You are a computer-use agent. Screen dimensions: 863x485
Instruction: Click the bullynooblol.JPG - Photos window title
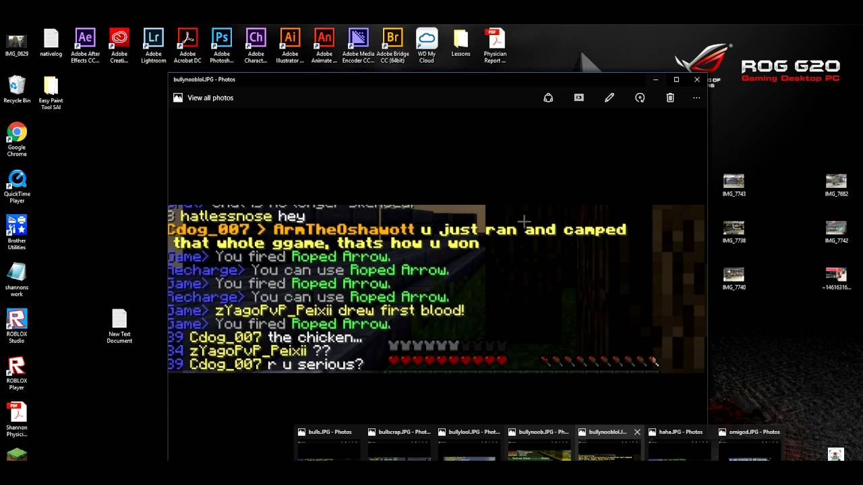click(204, 79)
